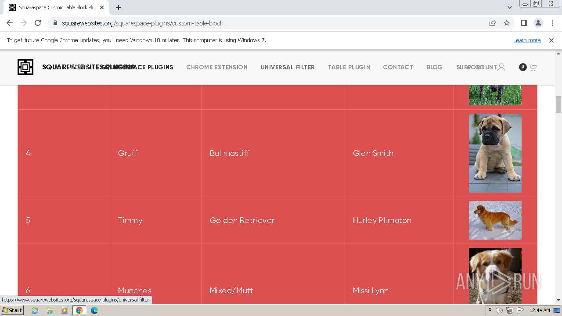
Task: Show hidden system tray icons
Action: point(490,310)
